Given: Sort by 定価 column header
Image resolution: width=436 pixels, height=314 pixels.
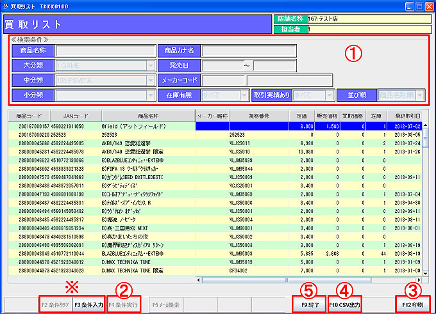Looking at the screenshot, I should [x=299, y=115].
